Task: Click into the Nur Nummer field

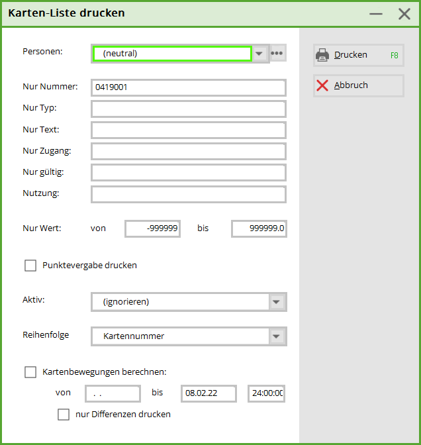Action: 189,87
